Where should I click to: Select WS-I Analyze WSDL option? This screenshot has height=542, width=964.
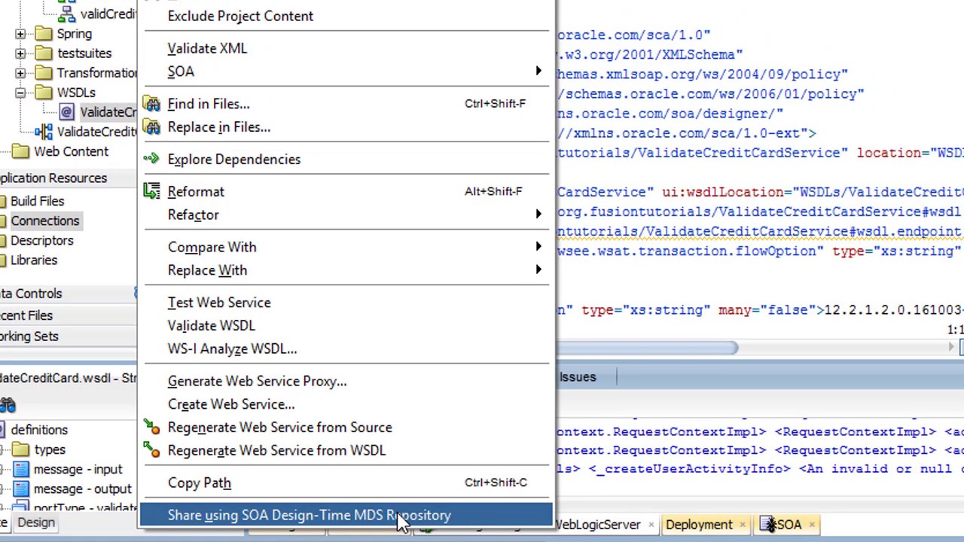[232, 349]
